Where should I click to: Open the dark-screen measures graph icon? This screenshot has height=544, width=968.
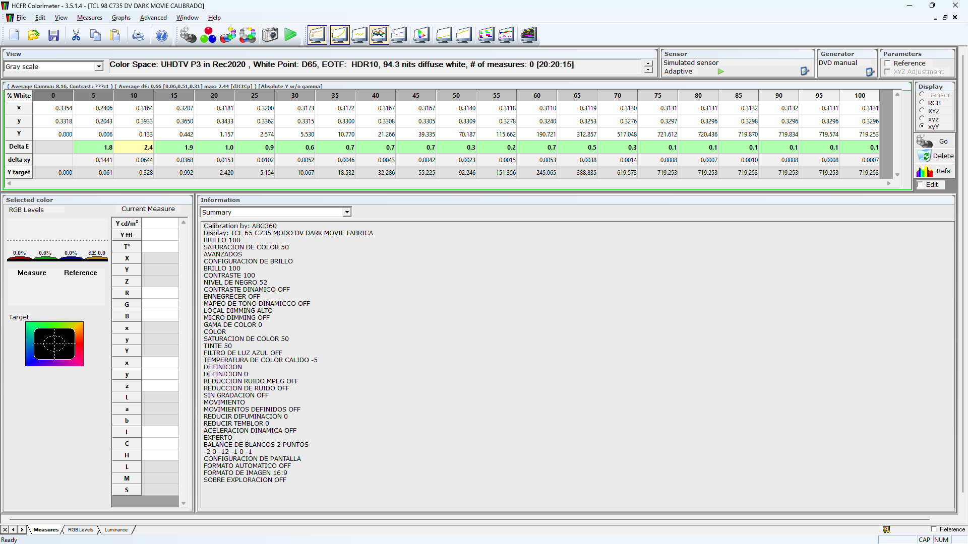pos(529,35)
